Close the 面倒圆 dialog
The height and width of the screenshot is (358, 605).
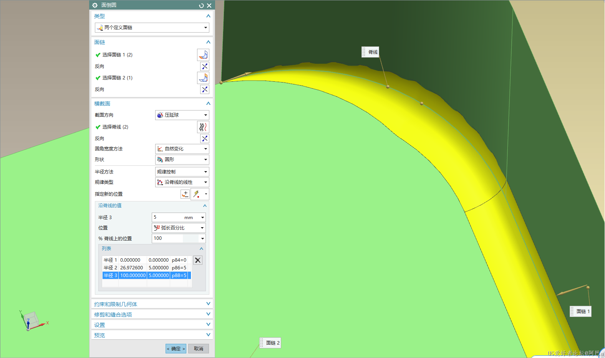pos(209,5)
